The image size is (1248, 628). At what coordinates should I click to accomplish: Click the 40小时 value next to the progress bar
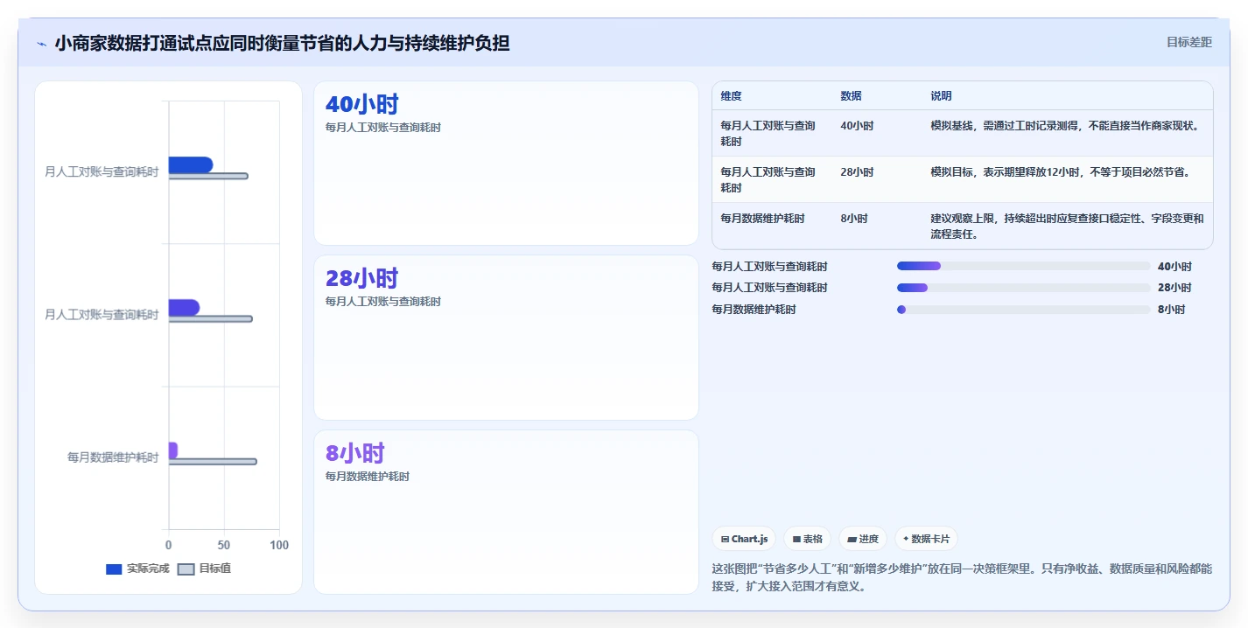(1174, 267)
